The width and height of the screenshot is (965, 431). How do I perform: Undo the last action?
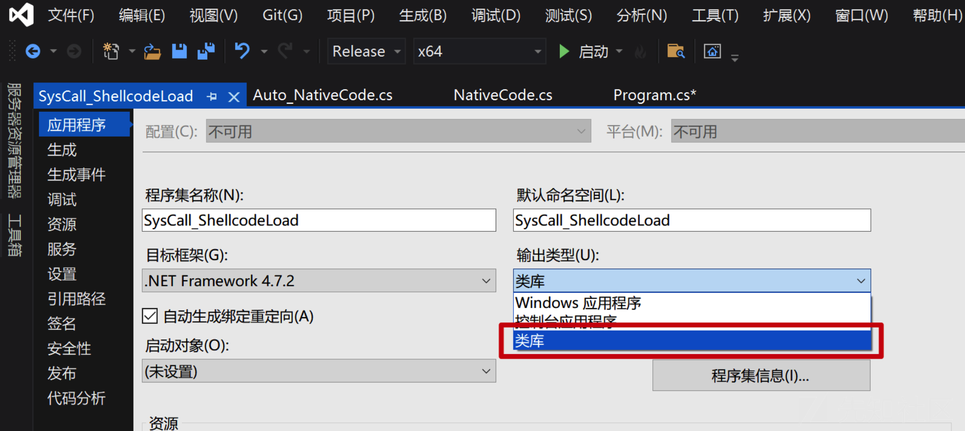242,51
